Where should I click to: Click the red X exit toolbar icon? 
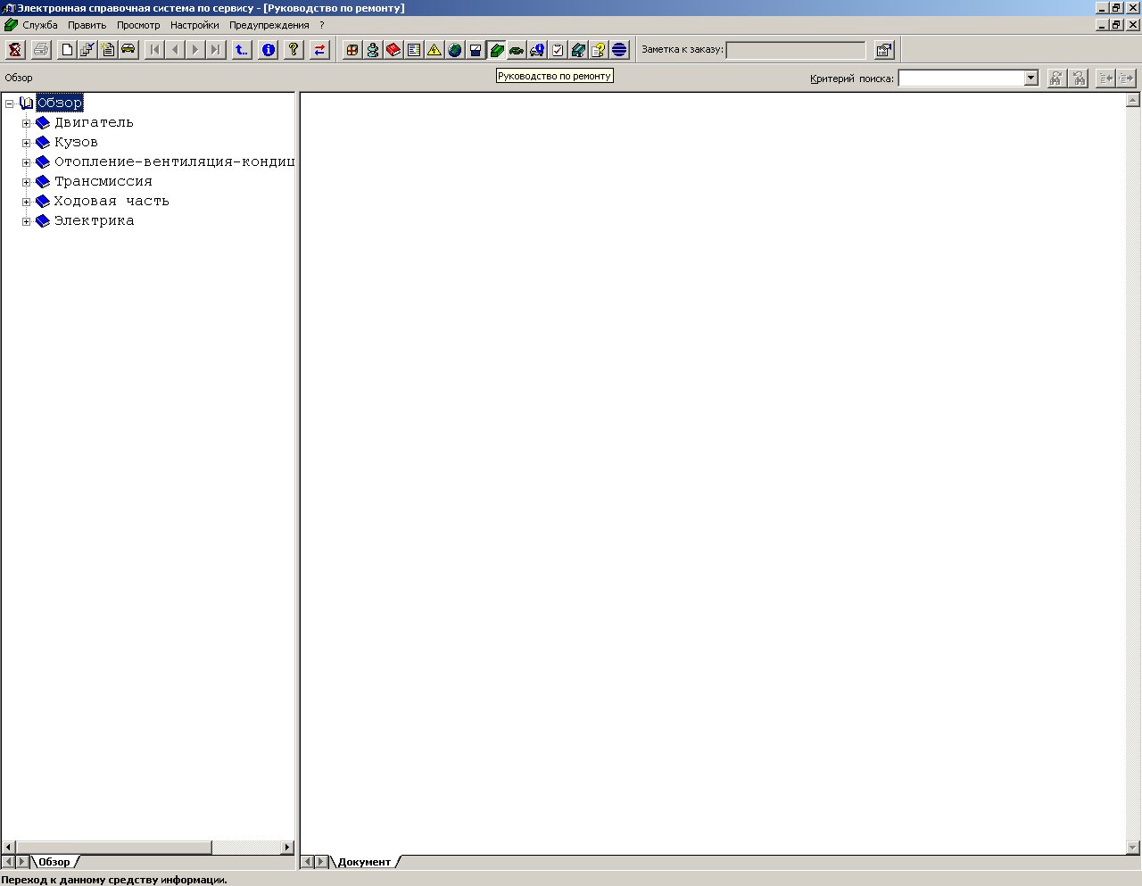15,50
